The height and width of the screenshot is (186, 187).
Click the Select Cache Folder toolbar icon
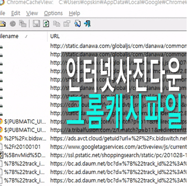click(3, 24)
